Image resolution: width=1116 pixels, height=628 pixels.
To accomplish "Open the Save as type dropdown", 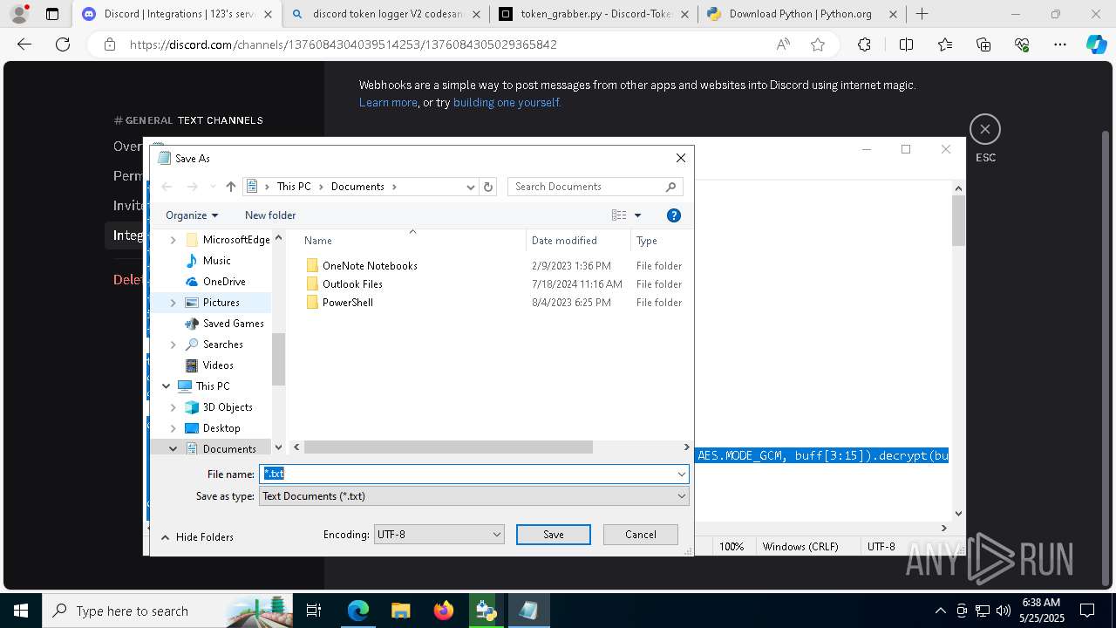I will pos(474,495).
